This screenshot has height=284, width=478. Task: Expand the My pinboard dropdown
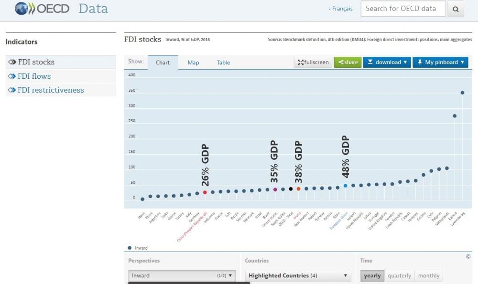pos(440,62)
